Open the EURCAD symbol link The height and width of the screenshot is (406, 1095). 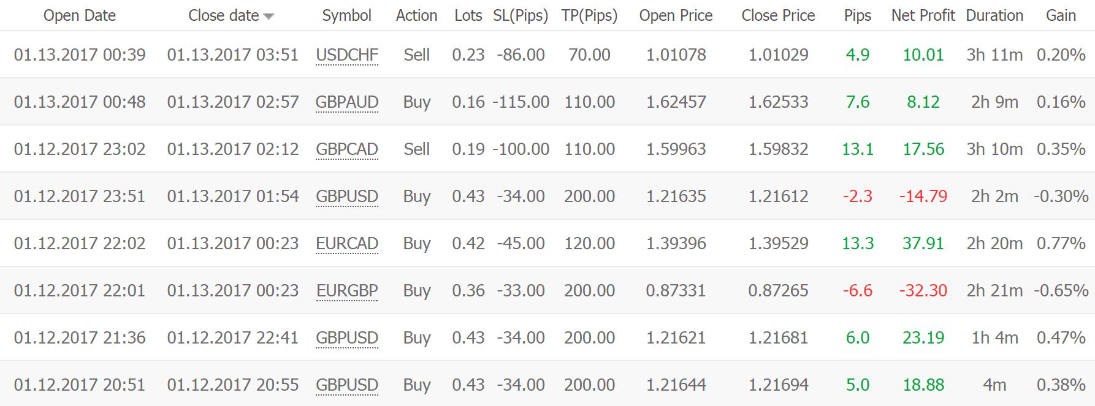tap(347, 244)
